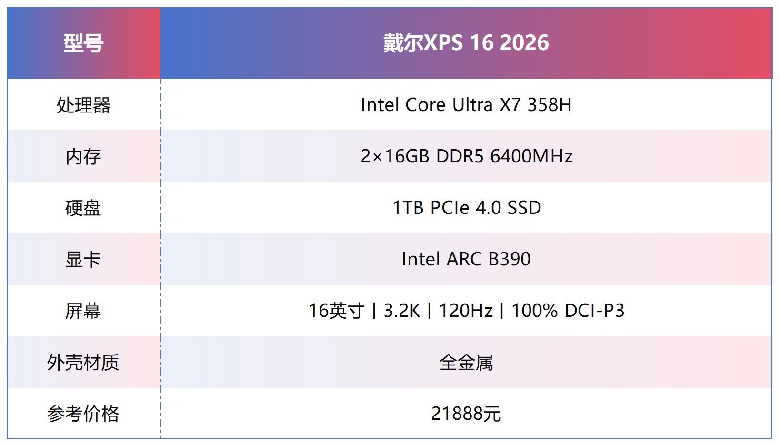Click the 16英寸 screen size text

(x=336, y=311)
